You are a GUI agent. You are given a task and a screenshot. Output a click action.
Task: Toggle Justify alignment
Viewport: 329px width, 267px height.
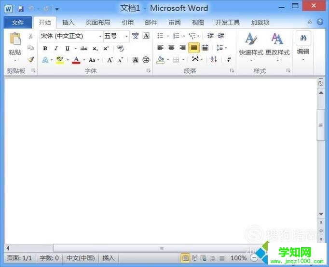193,48
